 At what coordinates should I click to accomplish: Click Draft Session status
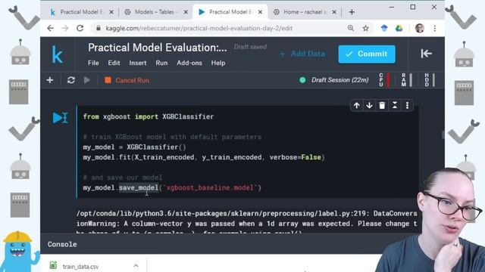(x=334, y=80)
